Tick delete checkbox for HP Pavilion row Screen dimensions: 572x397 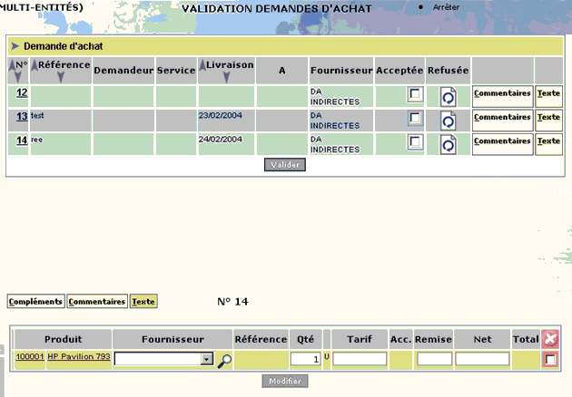coord(550,360)
